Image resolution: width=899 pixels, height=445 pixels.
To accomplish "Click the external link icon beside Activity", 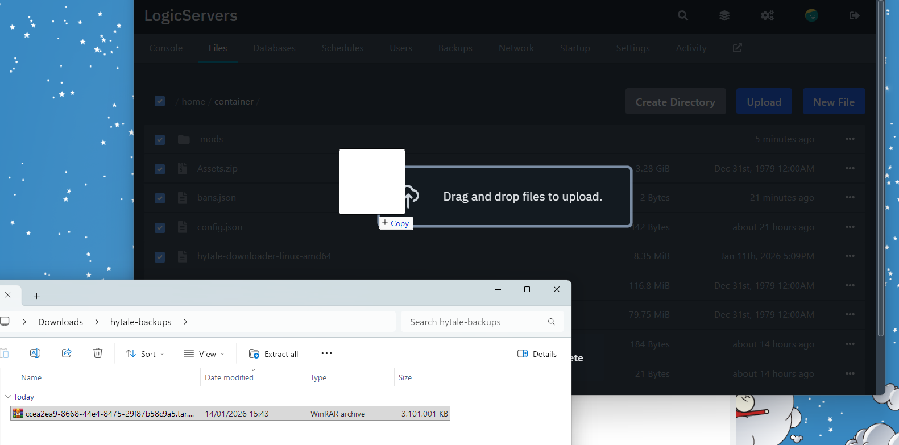I will coord(738,48).
